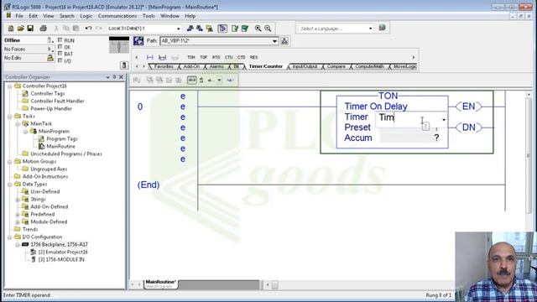Viewport: 537px width, 302px height.
Task: Open the tag search dropdown Local:3:I.Data
Action: coord(179,29)
